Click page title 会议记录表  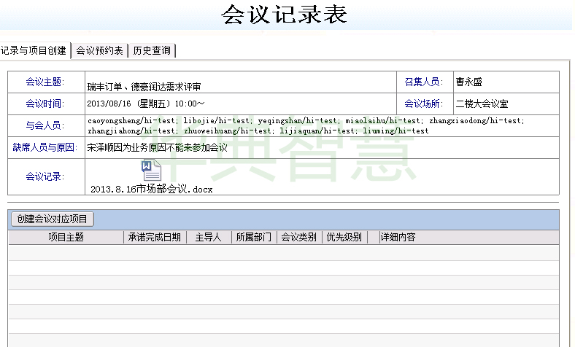click(284, 15)
